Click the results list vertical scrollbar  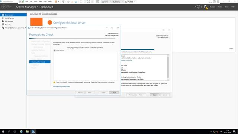click(168, 68)
